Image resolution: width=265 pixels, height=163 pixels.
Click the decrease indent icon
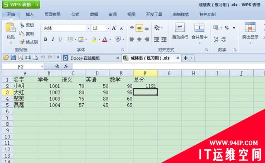point(156,39)
